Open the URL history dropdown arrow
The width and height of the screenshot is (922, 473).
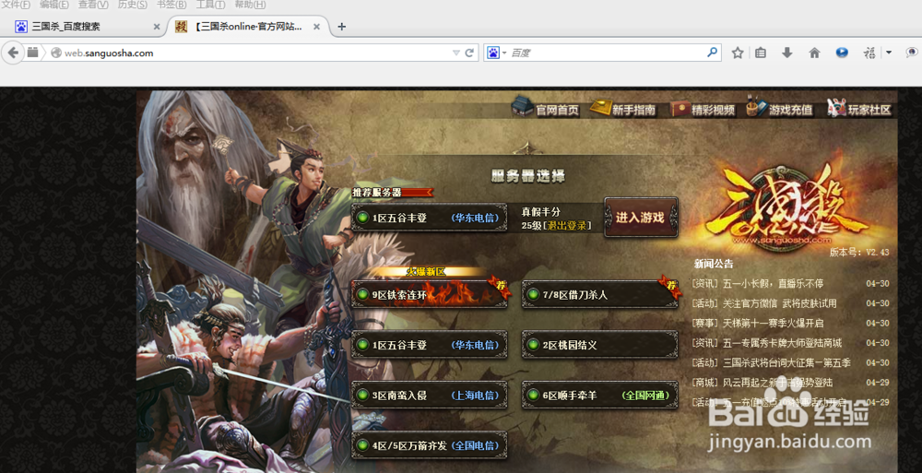tap(455, 53)
